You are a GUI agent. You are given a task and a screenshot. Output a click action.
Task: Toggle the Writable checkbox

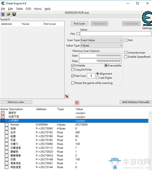[73, 65]
